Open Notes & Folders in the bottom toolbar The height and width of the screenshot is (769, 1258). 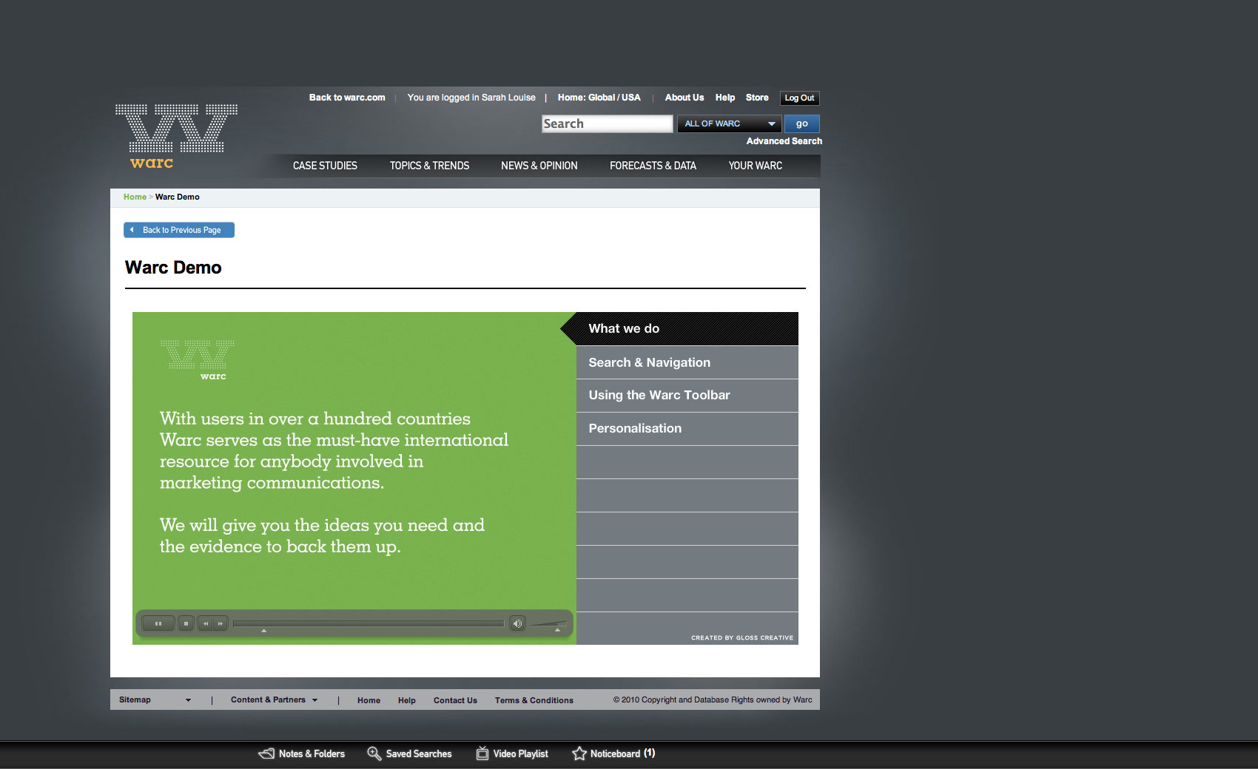[x=302, y=753]
